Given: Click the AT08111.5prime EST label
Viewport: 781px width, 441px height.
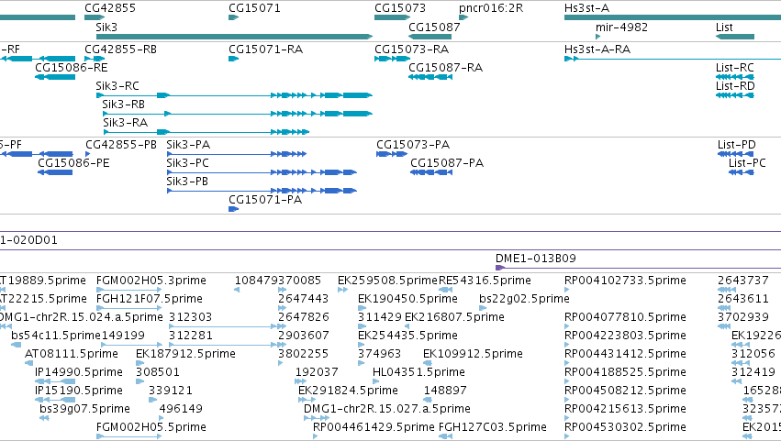Looking at the screenshot, I should [72, 355].
